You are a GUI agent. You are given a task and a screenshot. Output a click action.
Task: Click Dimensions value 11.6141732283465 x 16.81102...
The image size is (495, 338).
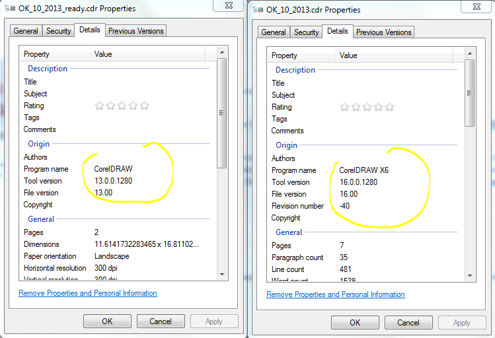click(x=147, y=244)
